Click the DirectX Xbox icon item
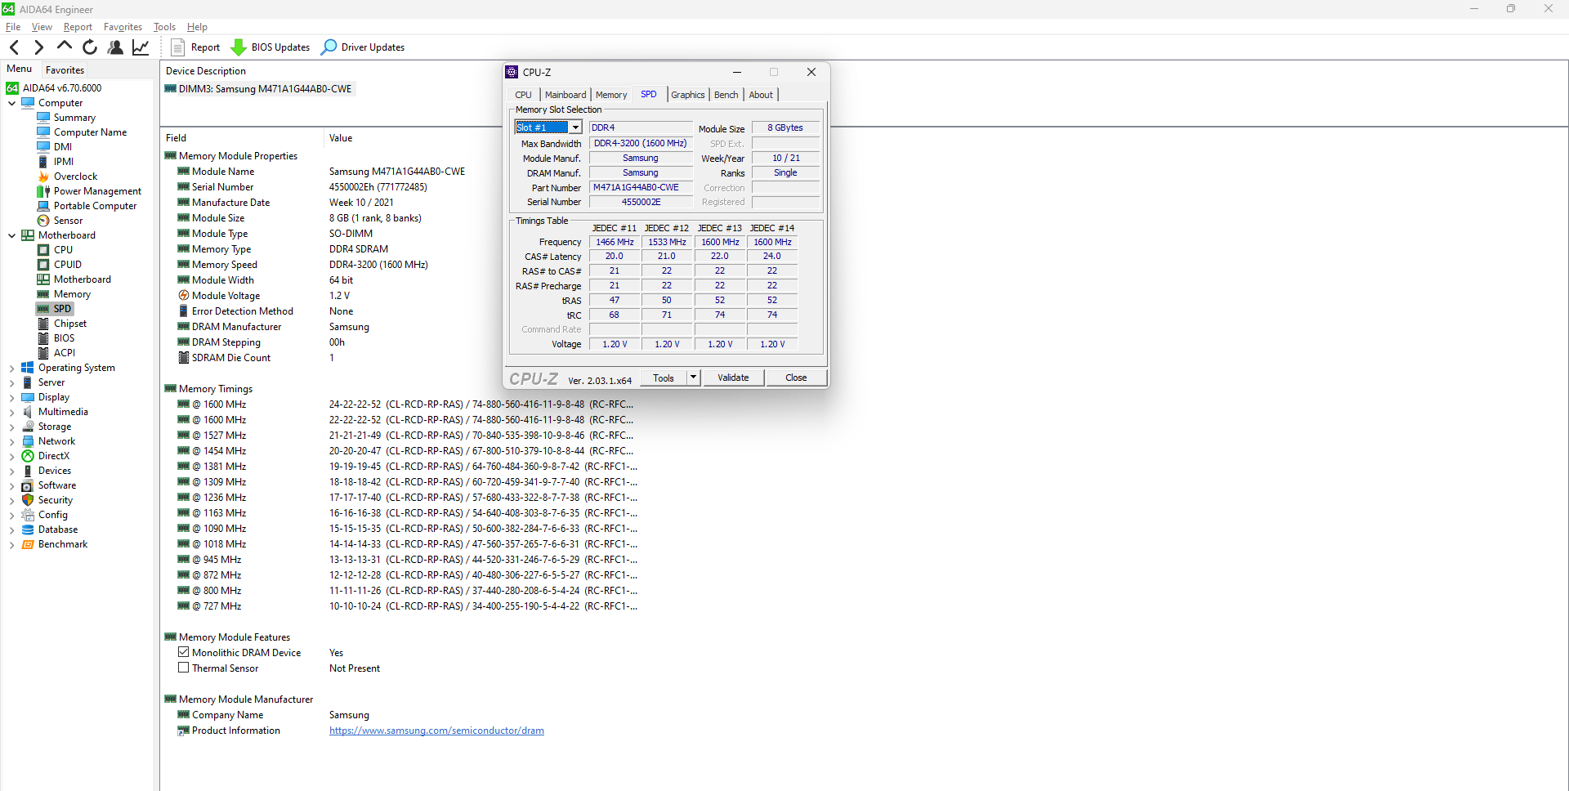Image resolution: width=1569 pixels, height=791 pixels. click(x=46, y=456)
